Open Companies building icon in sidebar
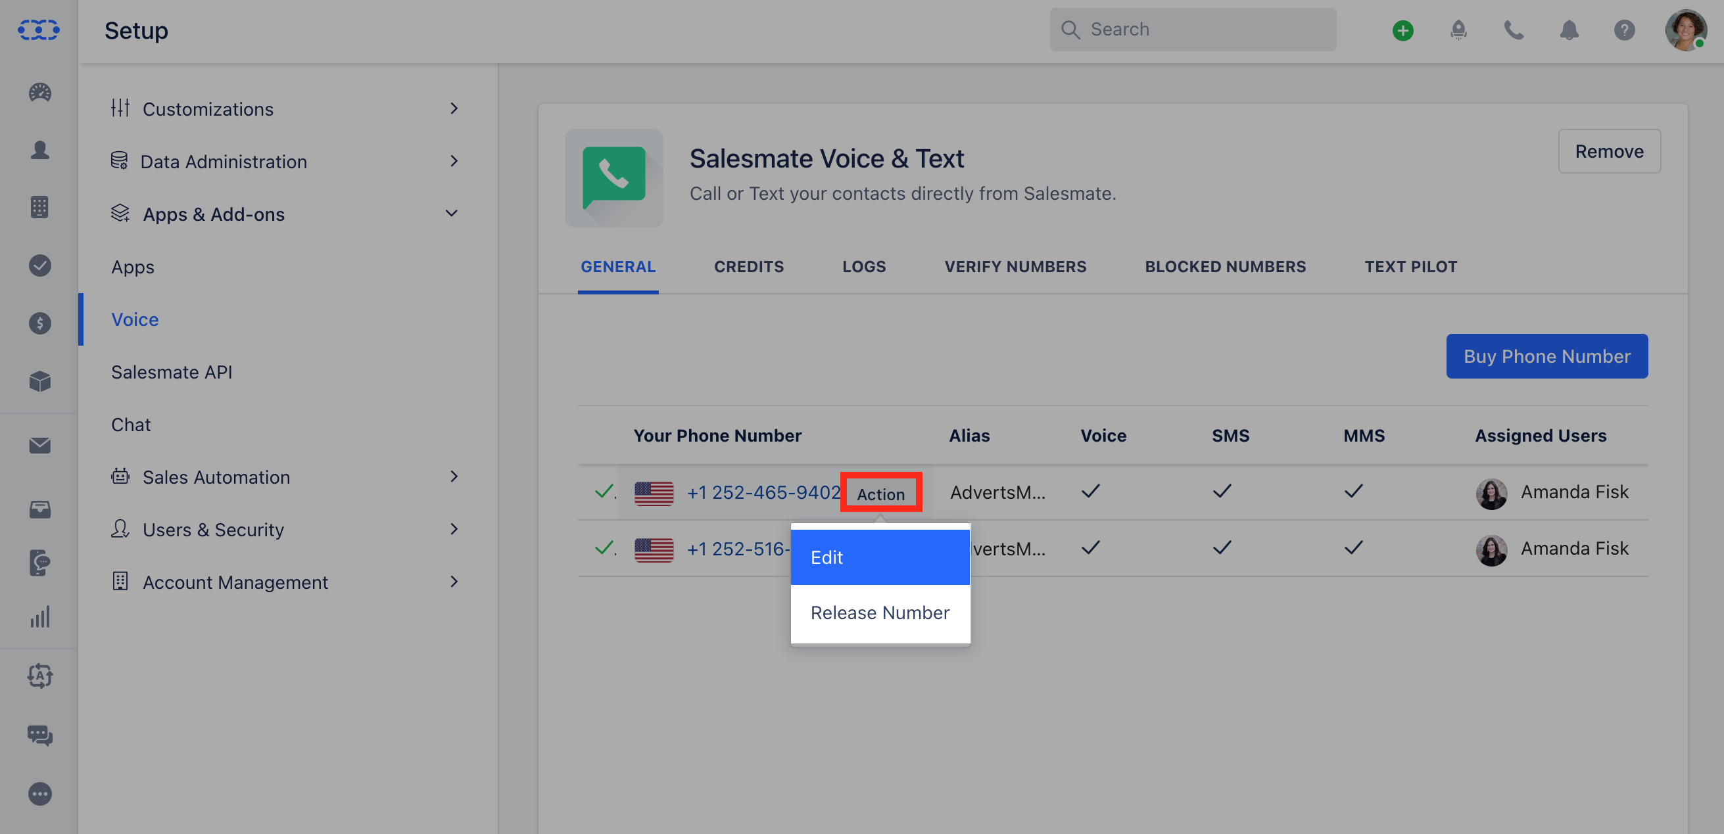The height and width of the screenshot is (834, 1724). click(39, 207)
